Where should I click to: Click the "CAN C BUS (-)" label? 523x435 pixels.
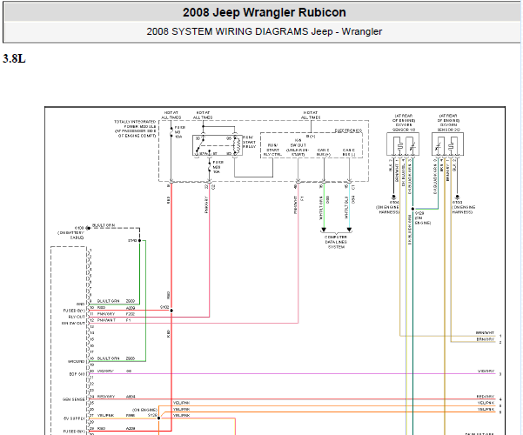[x=349, y=152]
